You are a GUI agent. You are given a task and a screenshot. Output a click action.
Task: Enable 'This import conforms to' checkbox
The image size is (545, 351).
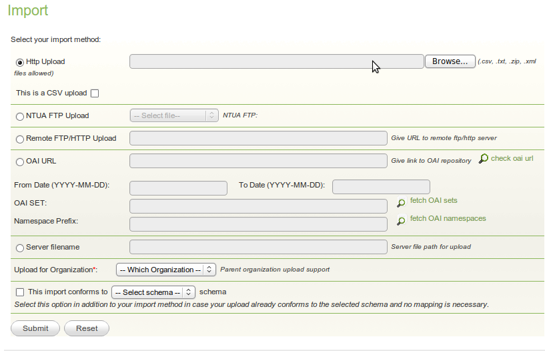point(20,292)
